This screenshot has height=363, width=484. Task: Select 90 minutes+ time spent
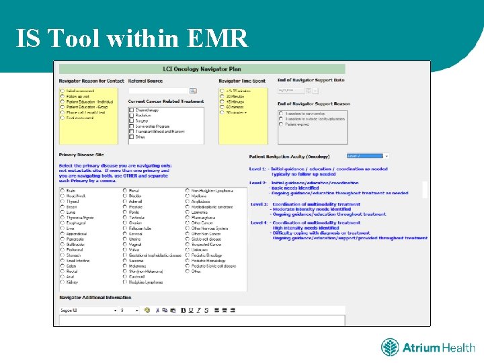(x=222, y=112)
